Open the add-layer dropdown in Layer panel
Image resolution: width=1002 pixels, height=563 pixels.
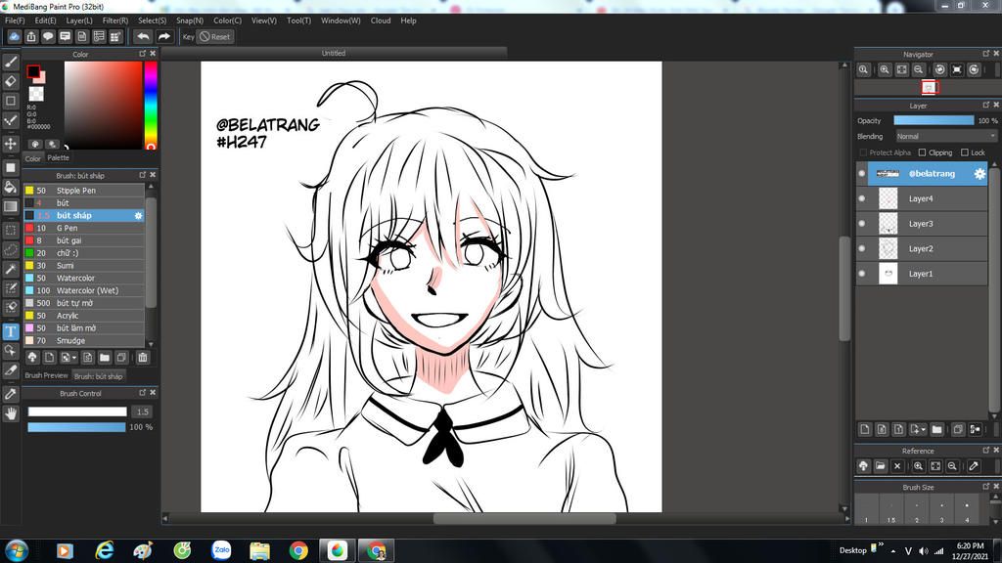(x=923, y=430)
